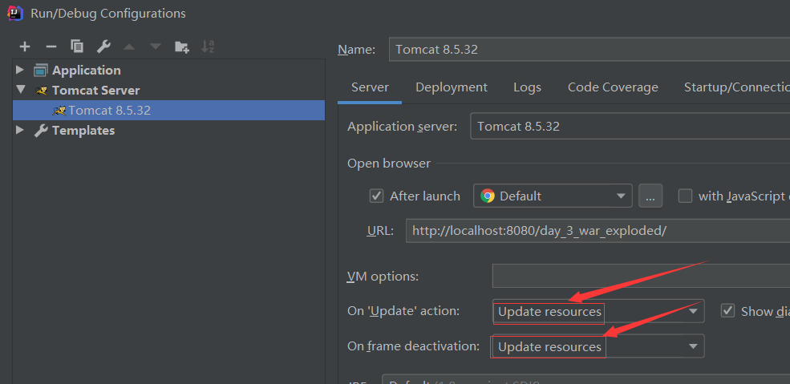
Task: Click the wrench Edit Templates toolbar icon
Action: (103, 46)
